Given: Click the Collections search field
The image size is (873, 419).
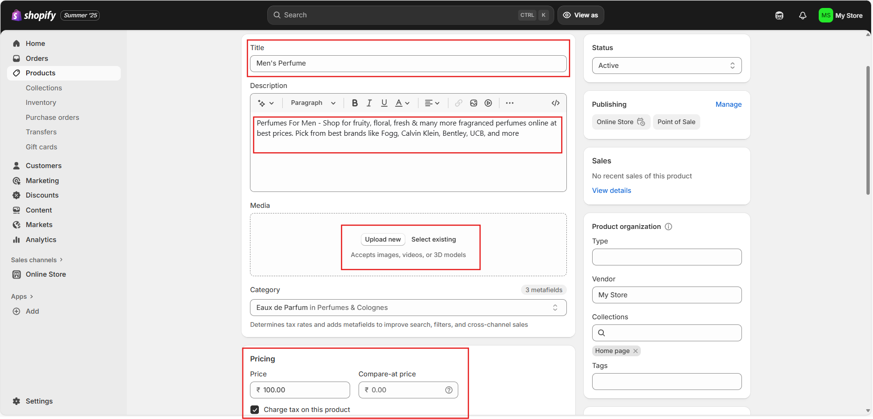Looking at the screenshot, I should (x=667, y=333).
